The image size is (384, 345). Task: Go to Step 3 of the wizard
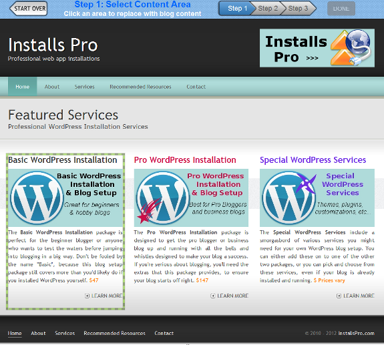pyautogui.click(x=299, y=8)
